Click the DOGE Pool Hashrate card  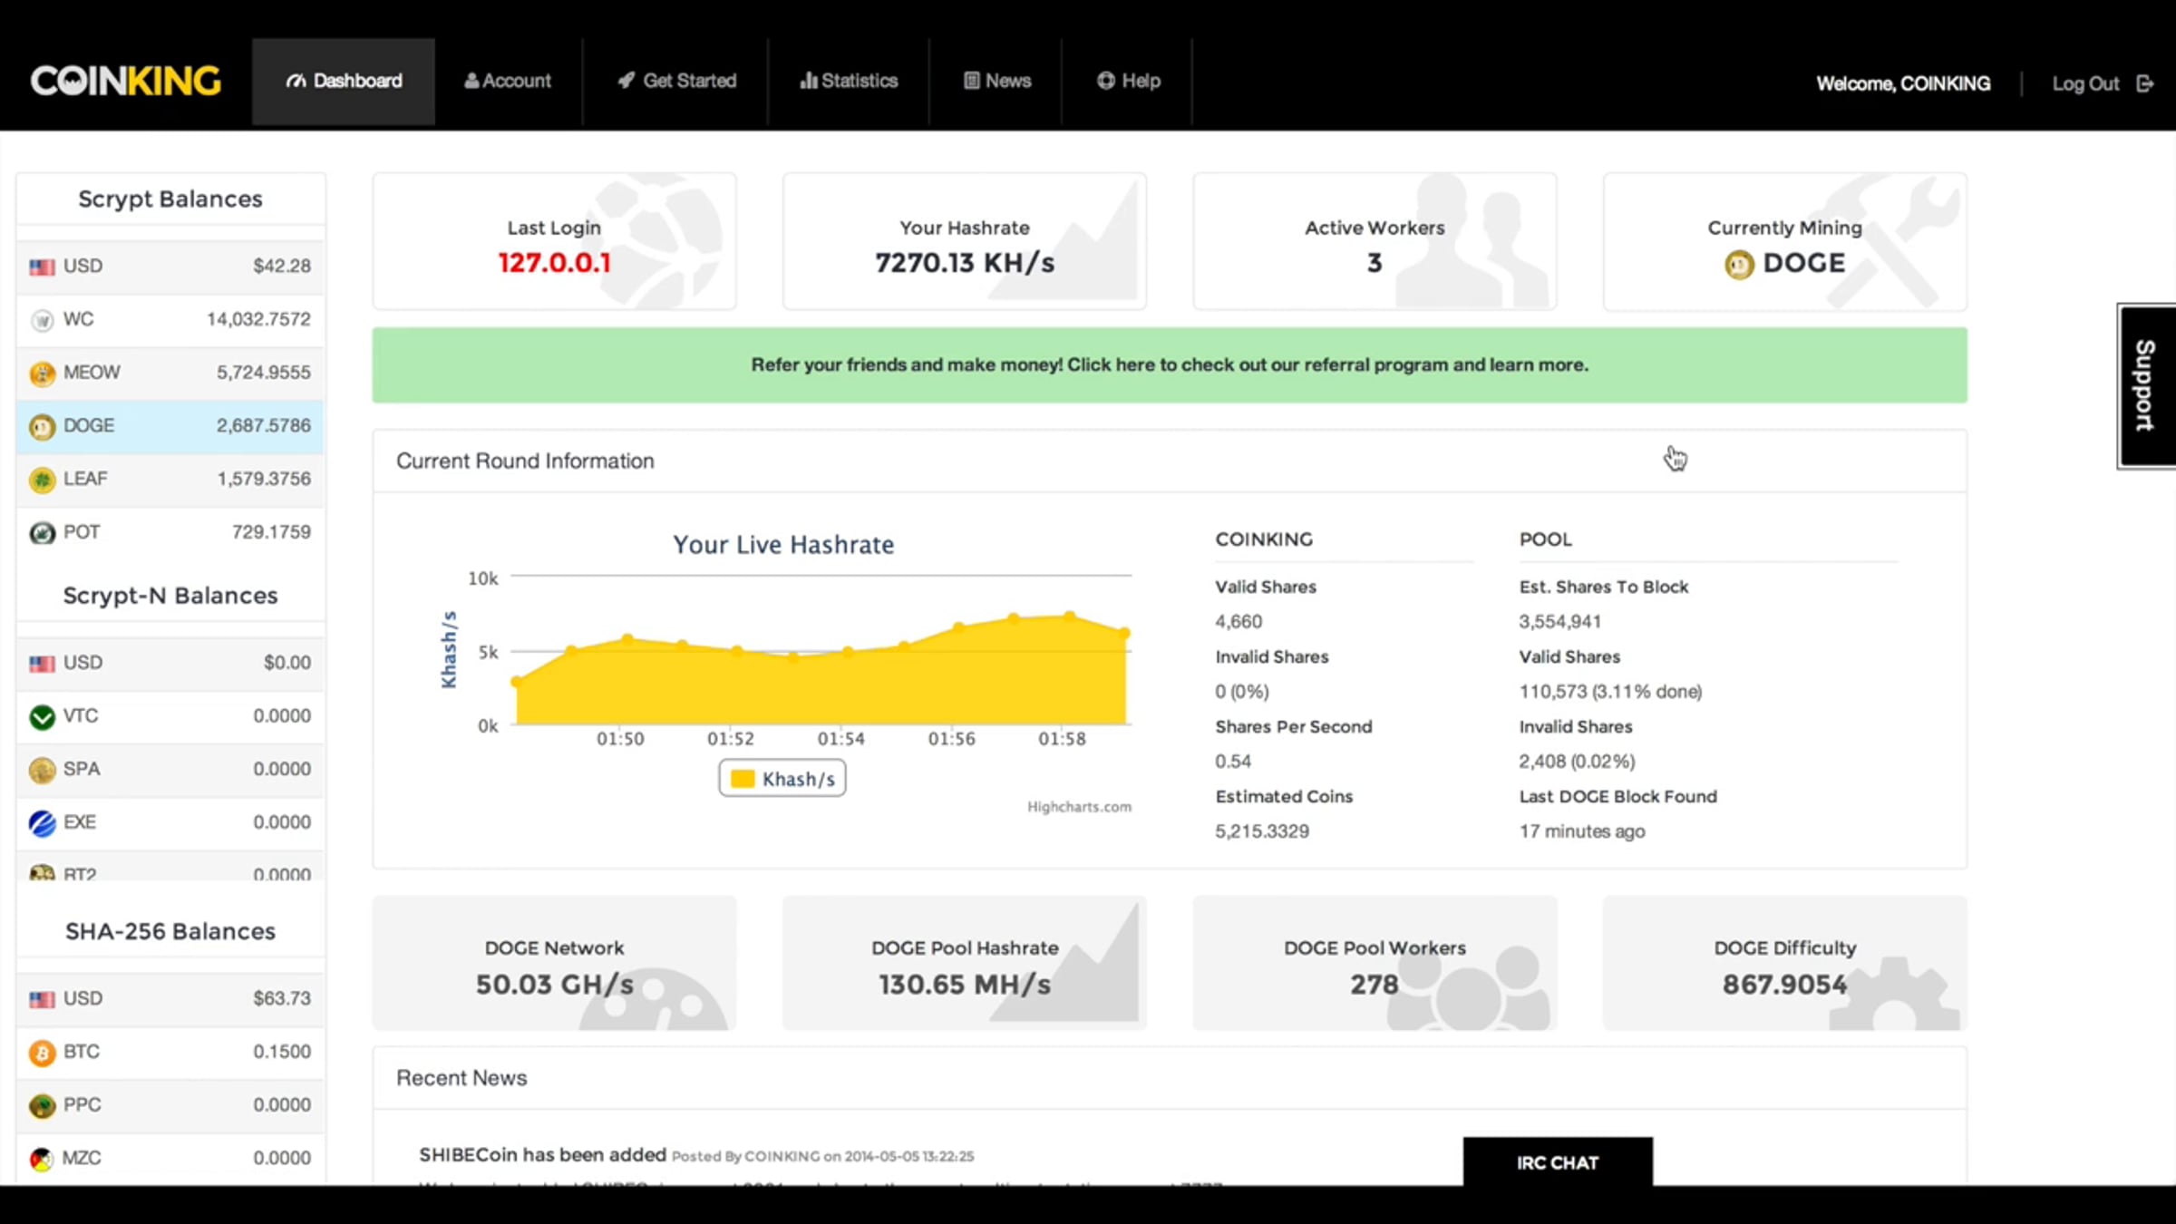(965, 963)
